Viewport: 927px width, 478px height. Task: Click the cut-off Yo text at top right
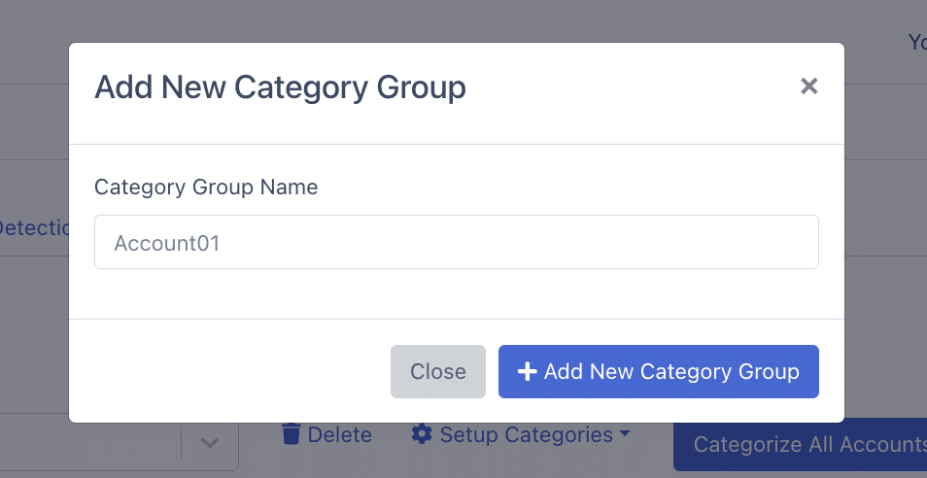[917, 43]
